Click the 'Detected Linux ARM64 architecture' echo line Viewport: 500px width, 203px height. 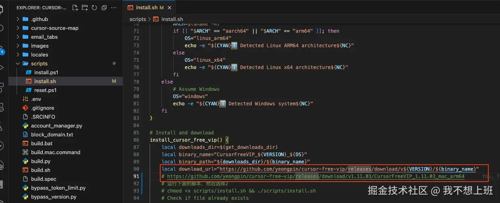click(x=269, y=46)
